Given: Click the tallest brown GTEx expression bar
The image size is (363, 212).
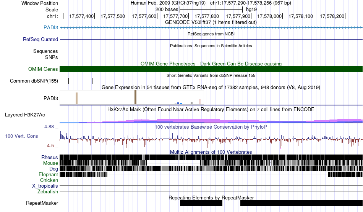Looking at the screenshot, I should 135,97.
